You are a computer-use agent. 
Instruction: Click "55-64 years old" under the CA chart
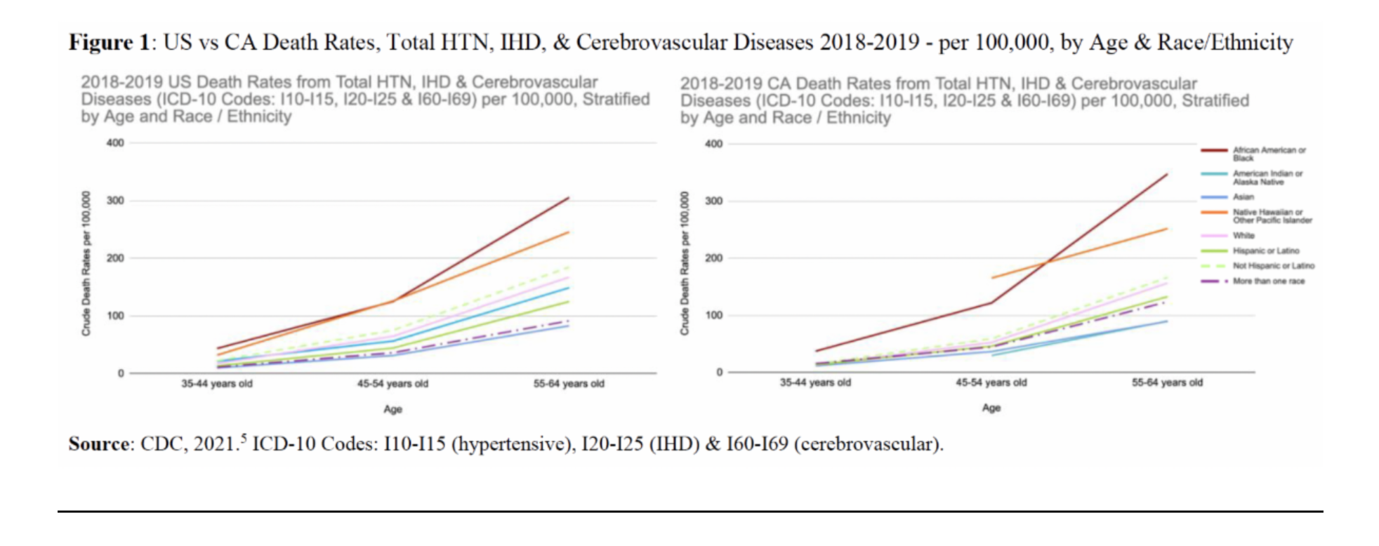click(x=1167, y=382)
